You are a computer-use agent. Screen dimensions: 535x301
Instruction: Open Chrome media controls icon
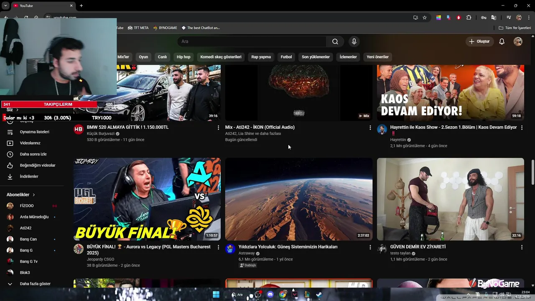[509, 18]
